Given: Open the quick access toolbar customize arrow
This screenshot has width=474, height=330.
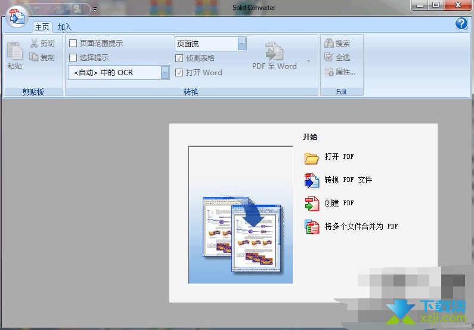Looking at the screenshot, I should [x=95, y=10].
